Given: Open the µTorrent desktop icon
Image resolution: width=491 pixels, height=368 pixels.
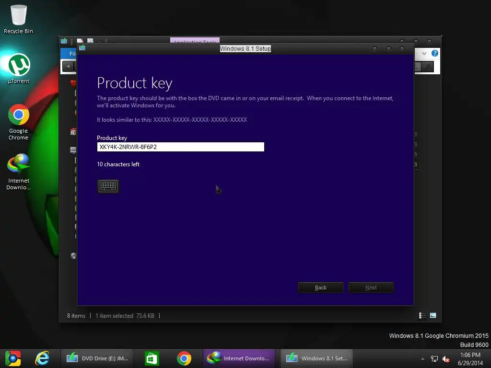Looking at the screenshot, I should pos(19,69).
